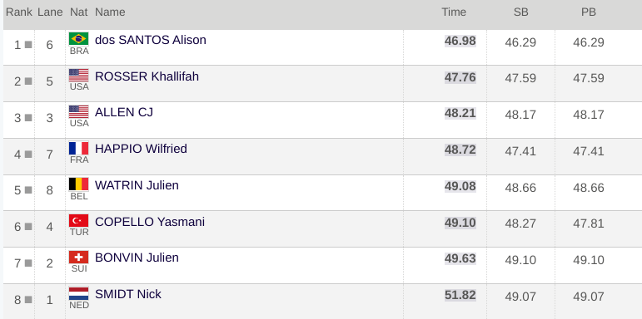Click the gray square next to rank 8
This screenshot has height=319, width=642.
(x=28, y=300)
